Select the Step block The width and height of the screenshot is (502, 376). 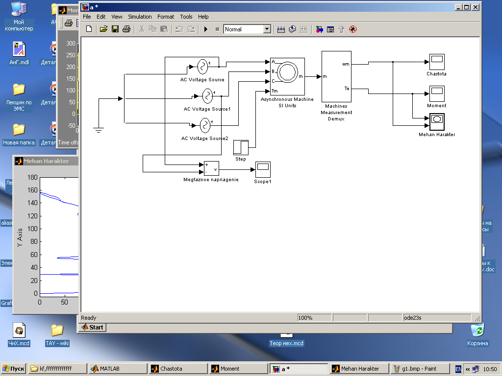point(241,147)
